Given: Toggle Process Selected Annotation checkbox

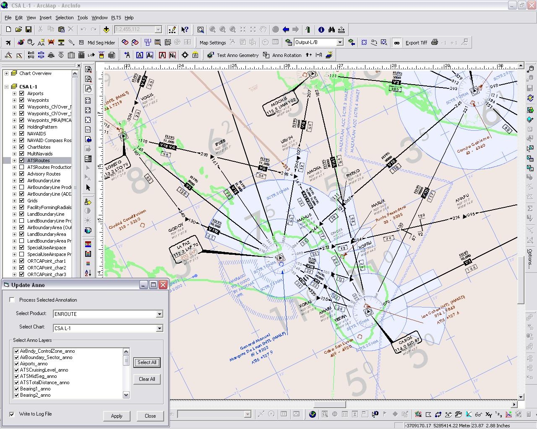Looking at the screenshot, I should click(12, 300).
